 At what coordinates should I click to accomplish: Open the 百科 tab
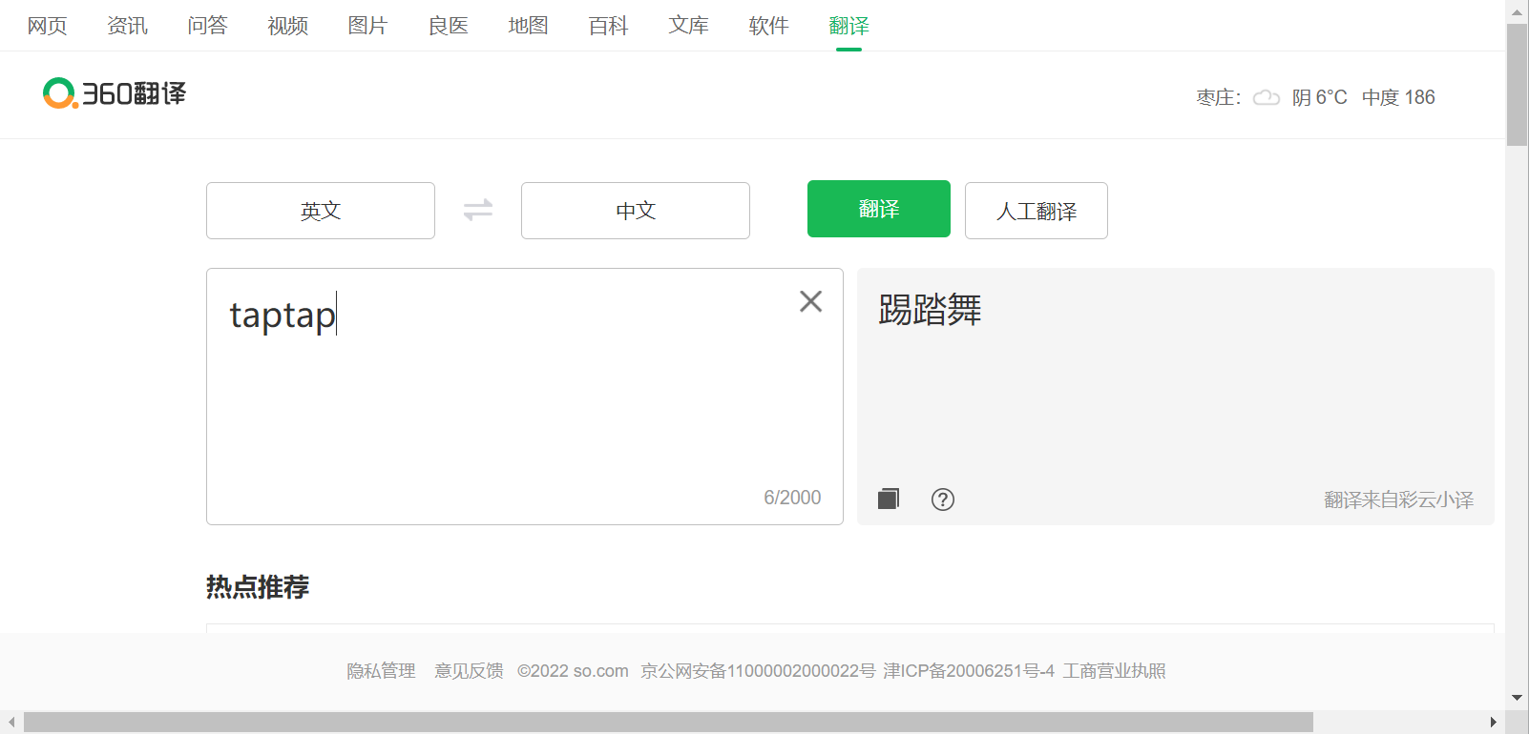click(x=608, y=26)
